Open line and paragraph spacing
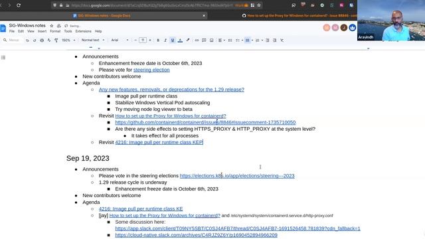 point(230,40)
